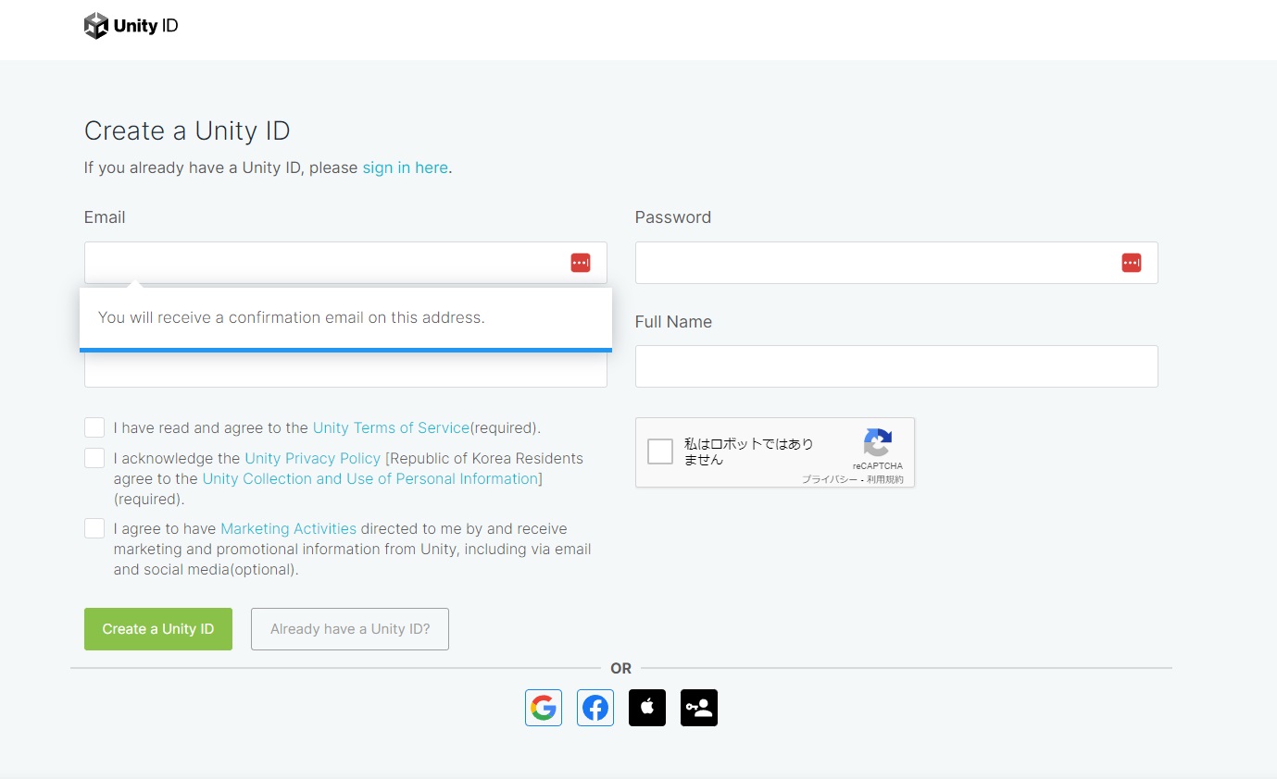
Task: Choose the single sign-on key icon
Action: point(699,708)
